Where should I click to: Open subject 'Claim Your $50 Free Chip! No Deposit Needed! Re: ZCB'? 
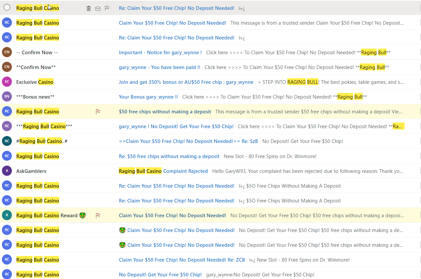[x=182, y=260]
